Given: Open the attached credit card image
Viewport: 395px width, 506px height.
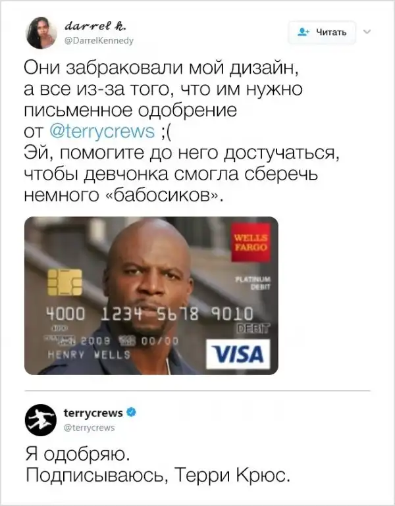Looking at the screenshot, I should pyautogui.click(x=151, y=295).
